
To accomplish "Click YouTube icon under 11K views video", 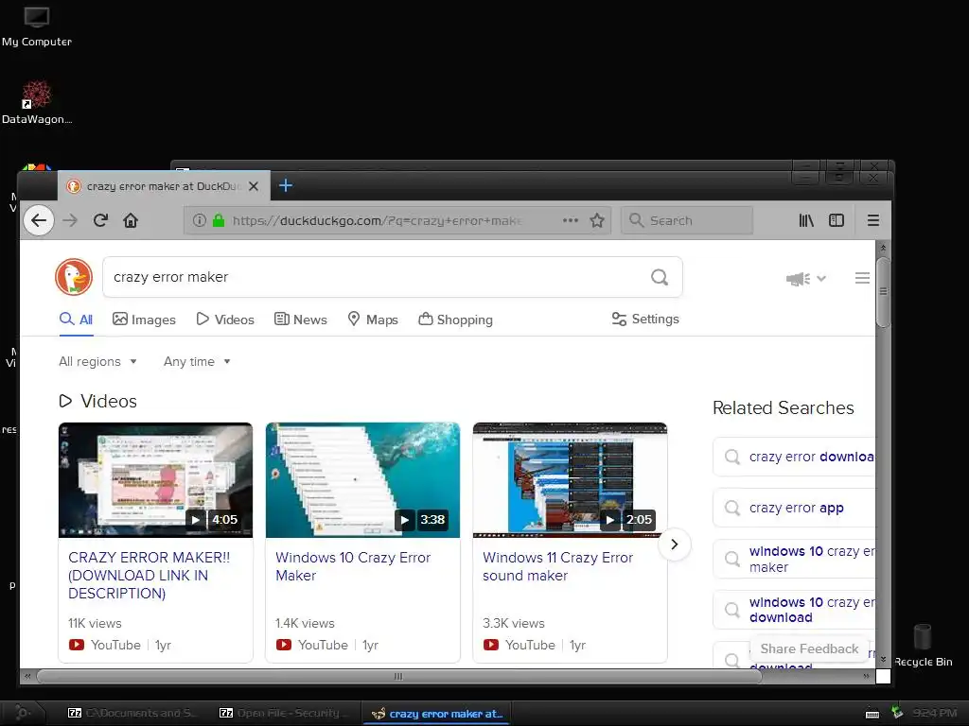I will coord(77,645).
